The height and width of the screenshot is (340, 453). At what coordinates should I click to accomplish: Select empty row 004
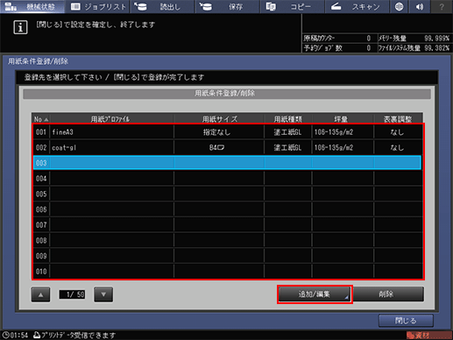pyautogui.click(x=228, y=178)
